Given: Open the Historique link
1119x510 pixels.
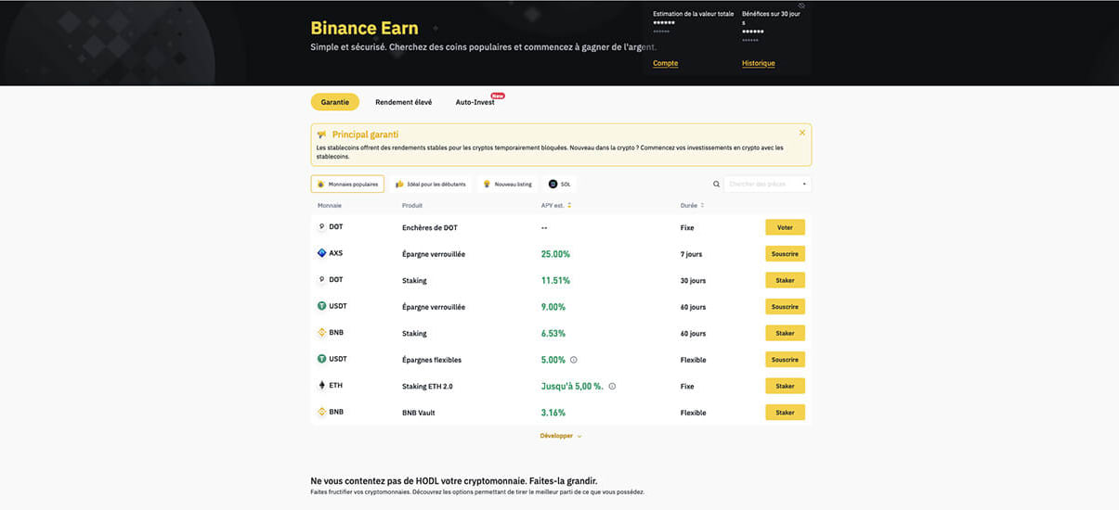Looking at the screenshot, I should 758,63.
